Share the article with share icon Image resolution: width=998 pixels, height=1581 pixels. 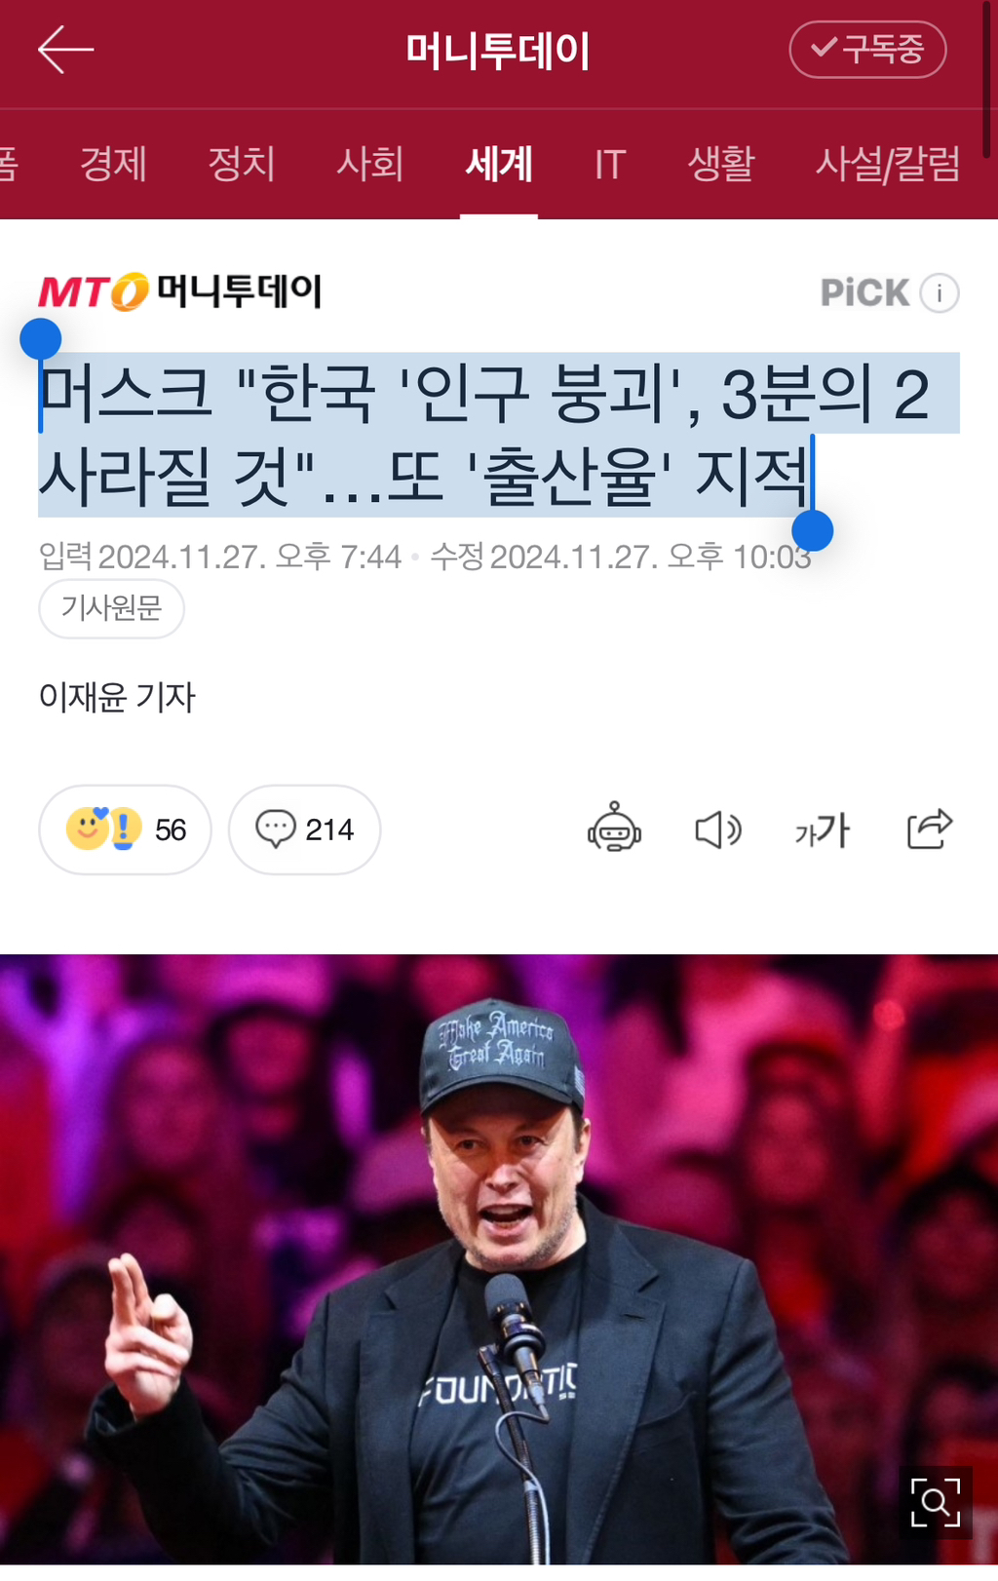pos(929,829)
